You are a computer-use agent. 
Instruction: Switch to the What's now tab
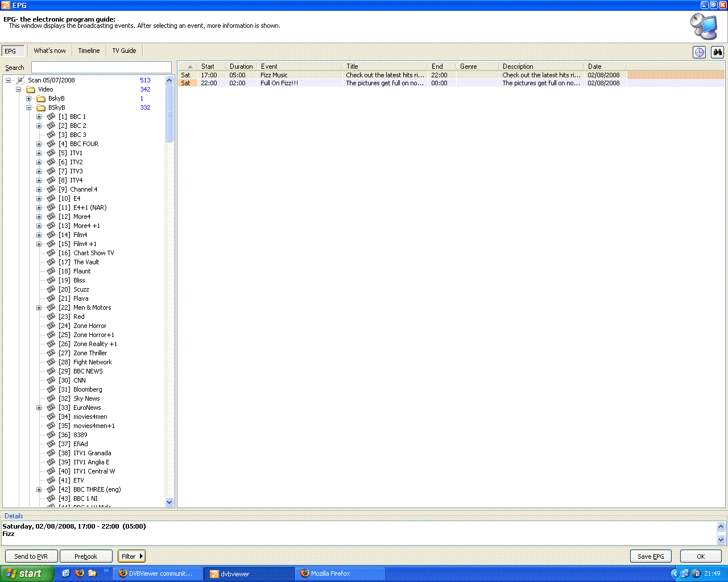49,51
